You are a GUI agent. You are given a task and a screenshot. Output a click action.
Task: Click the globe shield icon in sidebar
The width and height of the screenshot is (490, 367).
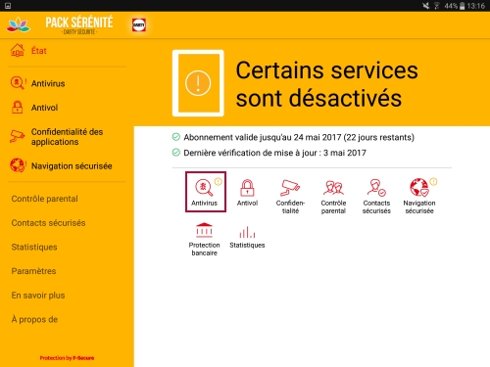[17, 165]
